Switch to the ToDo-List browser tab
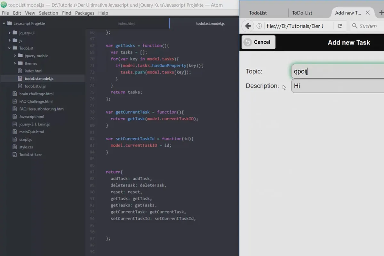This screenshot has width=384, height=256. click(302, 13)
